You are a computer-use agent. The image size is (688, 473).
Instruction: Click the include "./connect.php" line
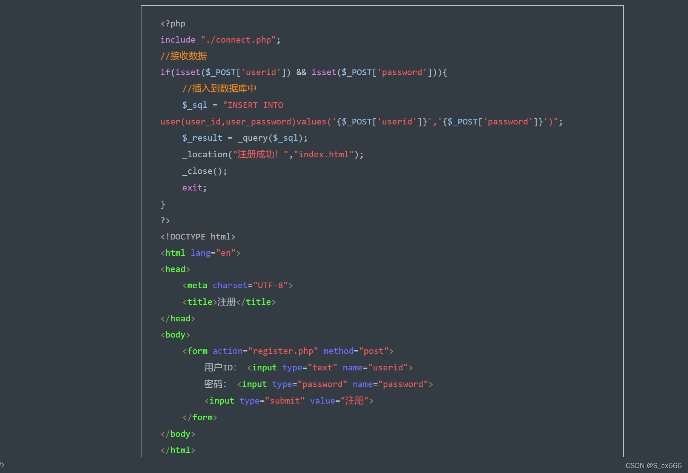click(x=220, y=40)
